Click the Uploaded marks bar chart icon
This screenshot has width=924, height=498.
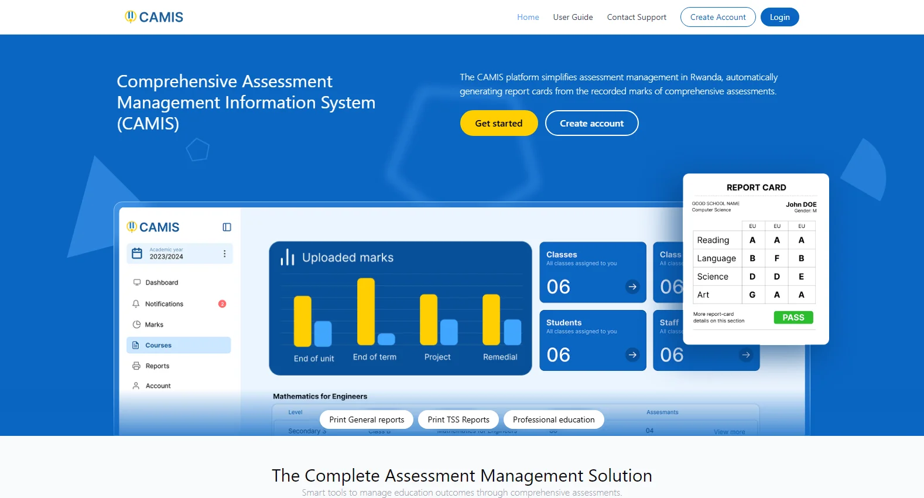click(x=288, y=257)
